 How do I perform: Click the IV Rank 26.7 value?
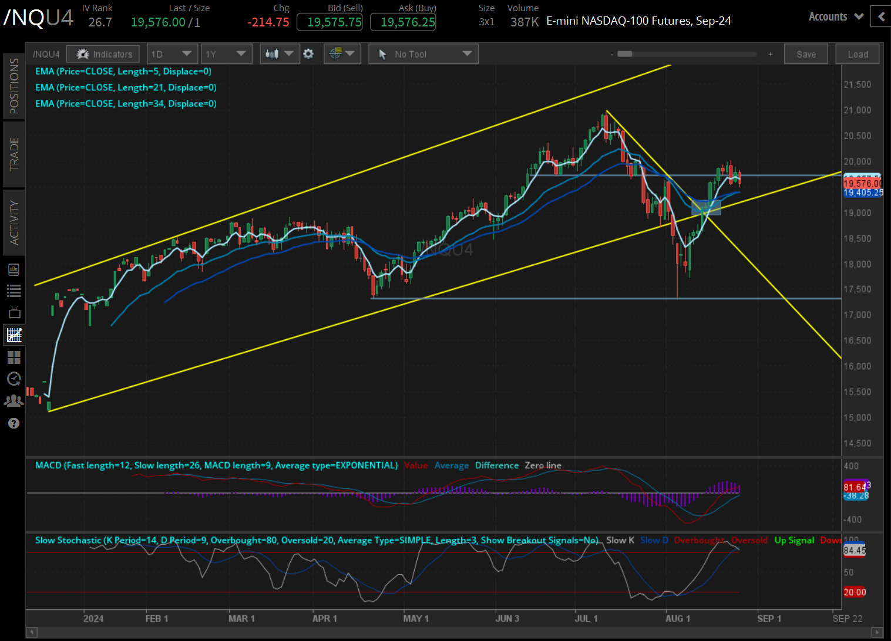(100, 22)
